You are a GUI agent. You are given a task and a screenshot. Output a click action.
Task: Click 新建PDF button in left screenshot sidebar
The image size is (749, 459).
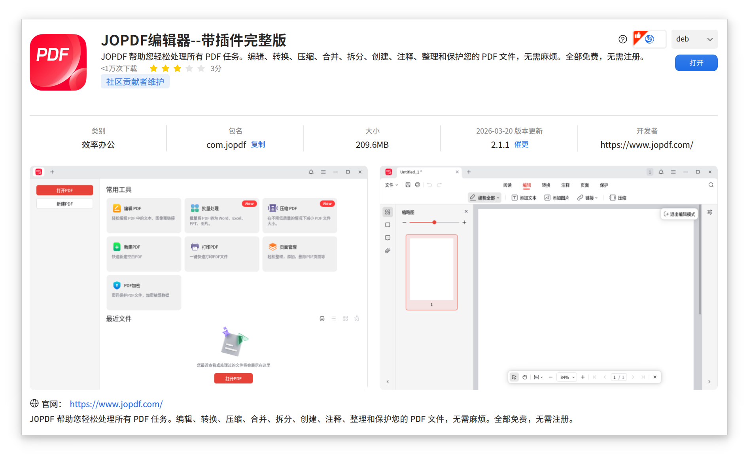[65, 204]
